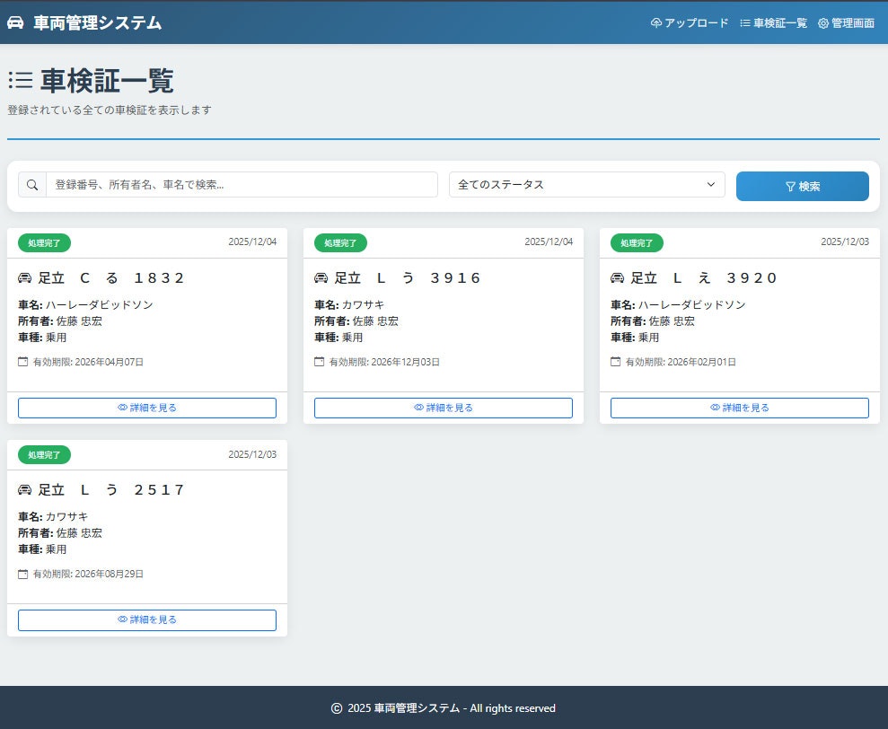
Task: View details of 足立 C る 1832
Action: [147, 408]
